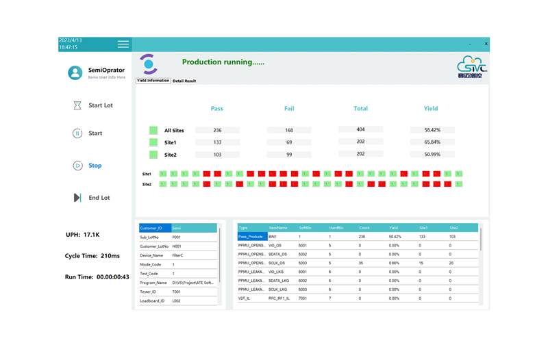This screenshot has height=347, width=548.
Task: Select the Customer_LotNo row
Action: [178, 246]
